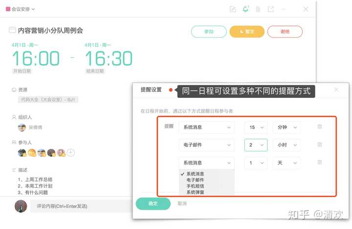352x229 pixels.
Task: Open the 系统消息 method dropdown in the 1 天 row
Action: (x=206, y=163)
